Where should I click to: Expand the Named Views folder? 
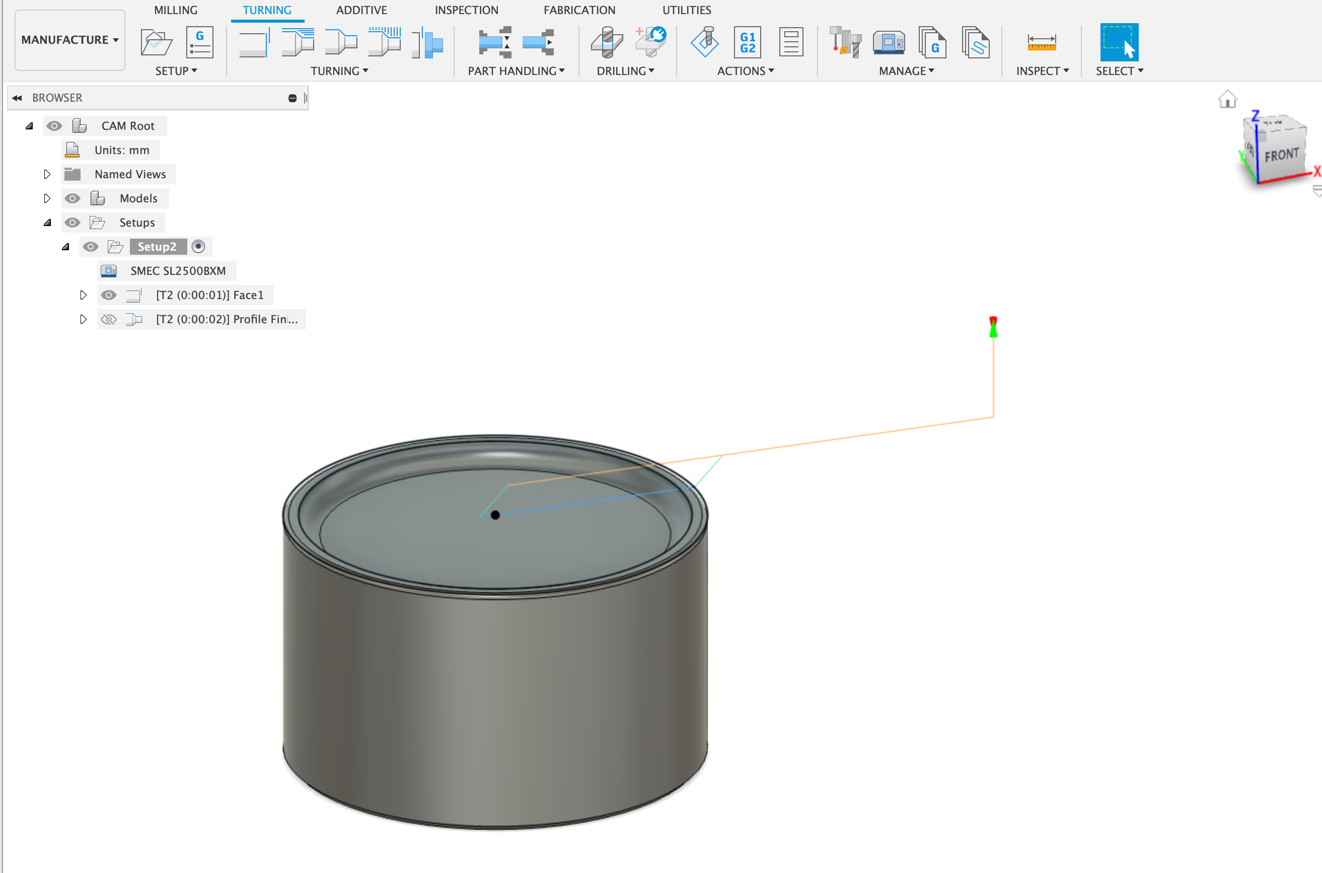click(47, 174)
